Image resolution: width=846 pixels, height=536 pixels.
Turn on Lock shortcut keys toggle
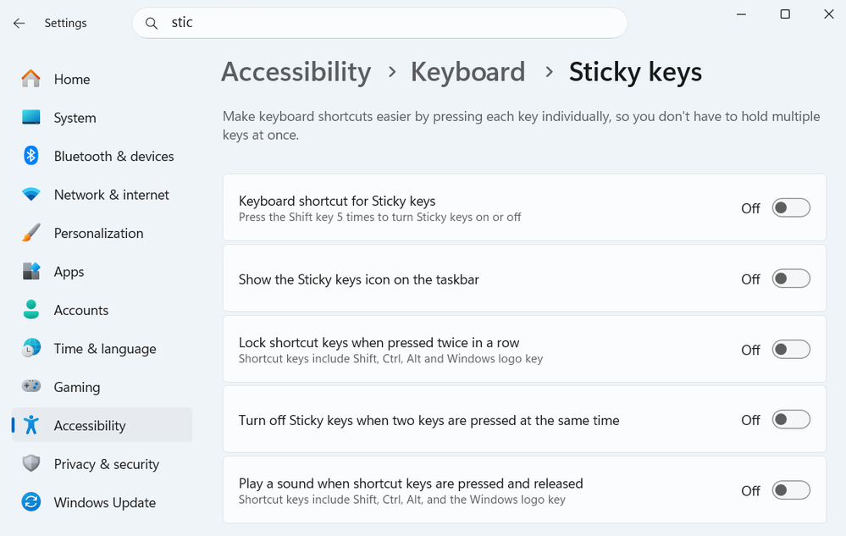pos(791,350)
